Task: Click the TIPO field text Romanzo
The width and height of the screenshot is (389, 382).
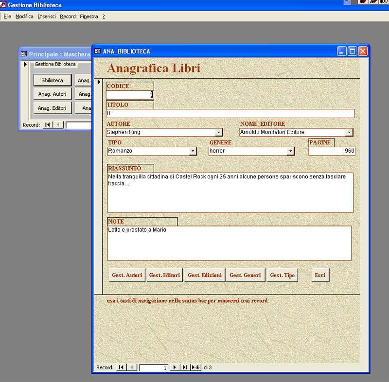Action: (x=120, y=151)
